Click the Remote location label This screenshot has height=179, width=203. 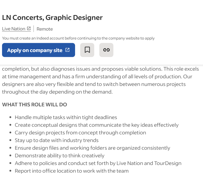45,29
